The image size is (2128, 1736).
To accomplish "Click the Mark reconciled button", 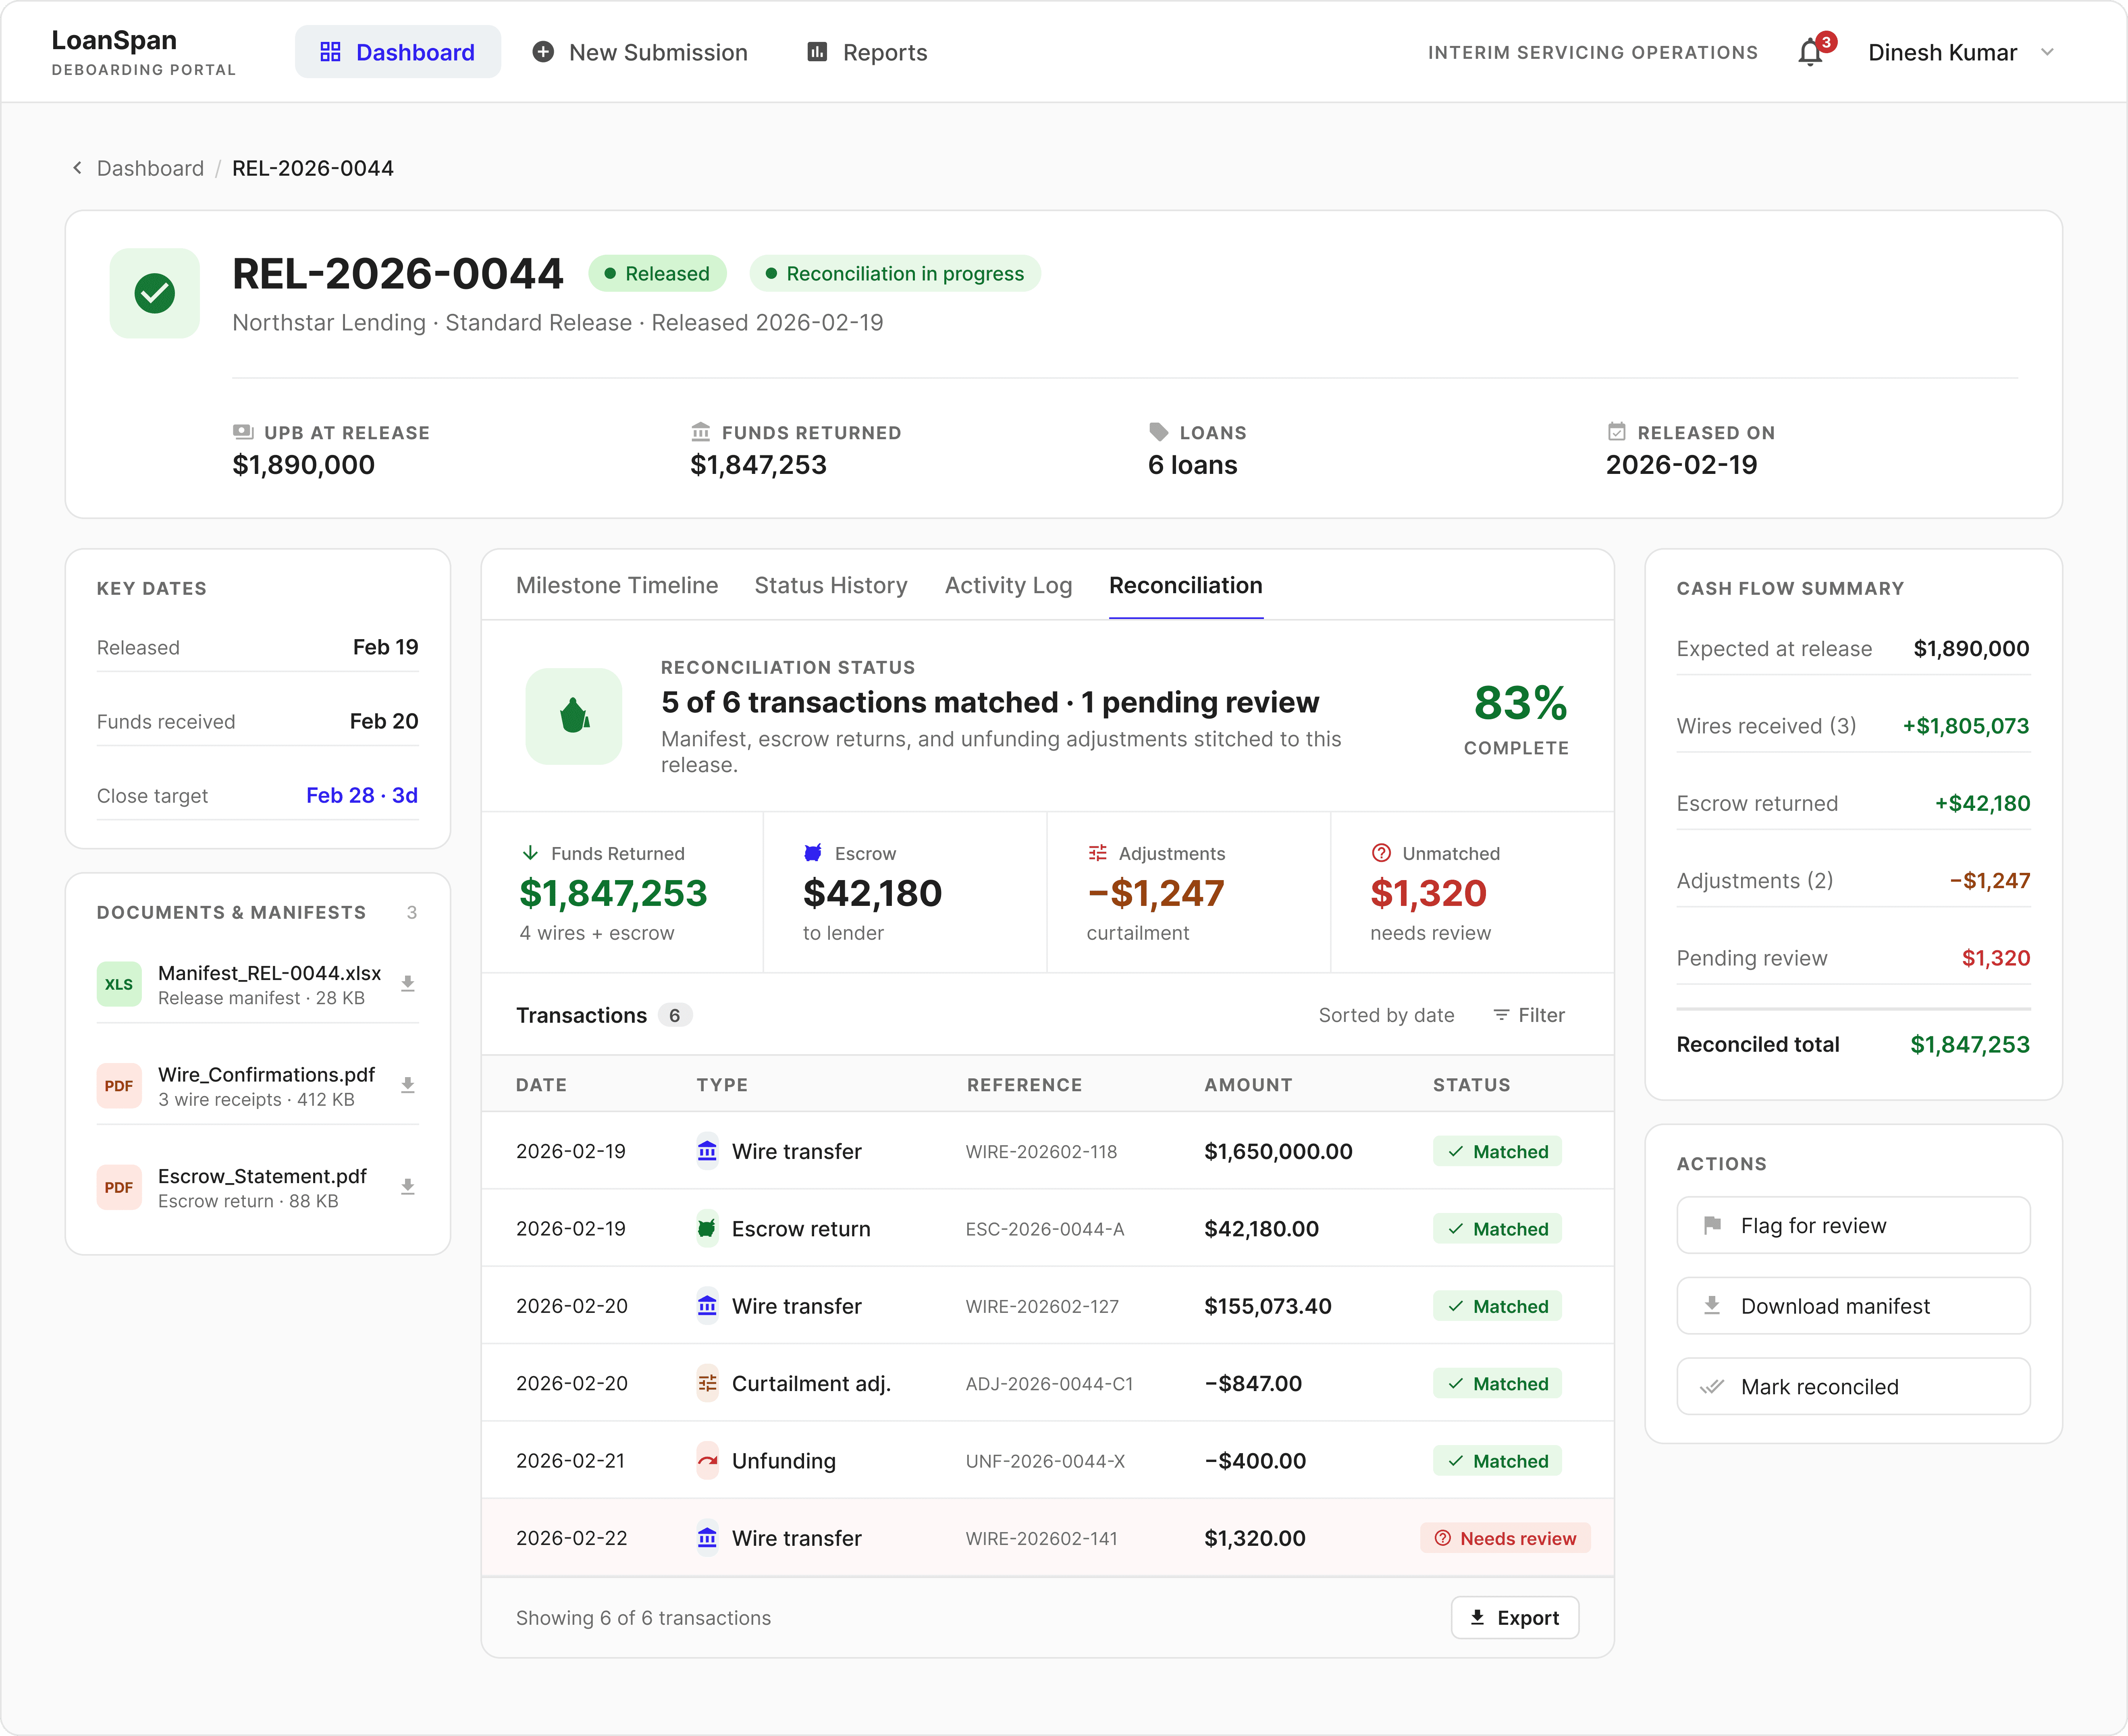I will click(1853, 1386).
